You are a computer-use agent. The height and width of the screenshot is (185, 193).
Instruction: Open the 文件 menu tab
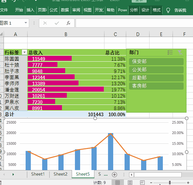click(4, 10)
